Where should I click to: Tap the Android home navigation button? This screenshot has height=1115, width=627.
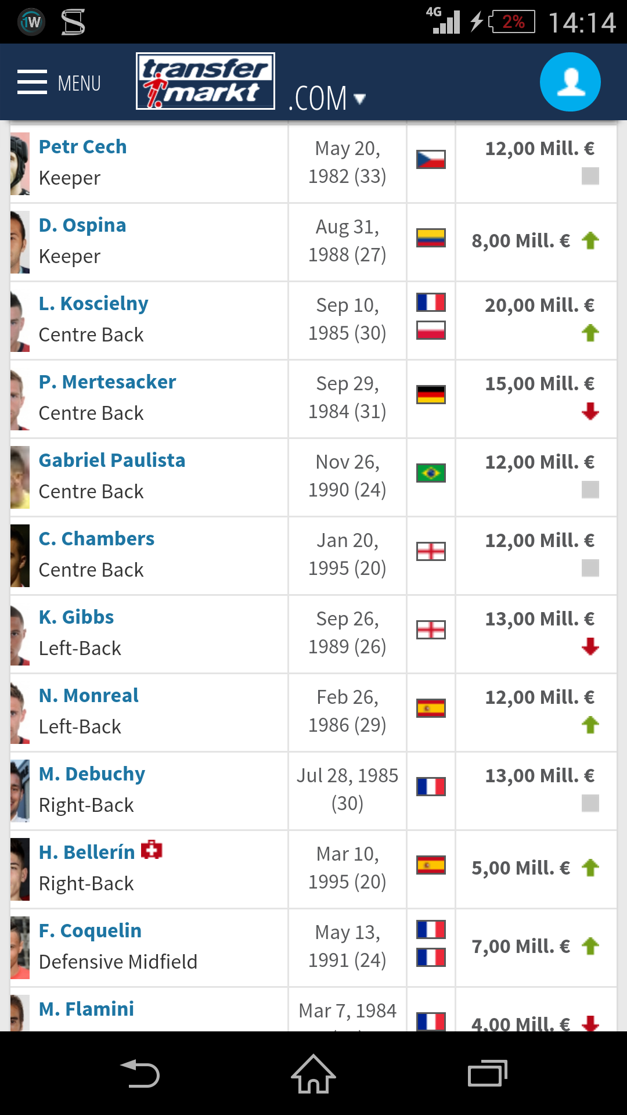click(x=313, y=1074)
